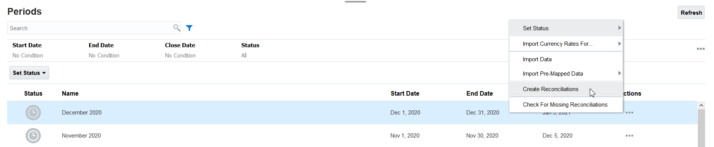Open filter bar ellipsis menu
This screenshot has height=147, width=714.
click(x=701, y=49)
